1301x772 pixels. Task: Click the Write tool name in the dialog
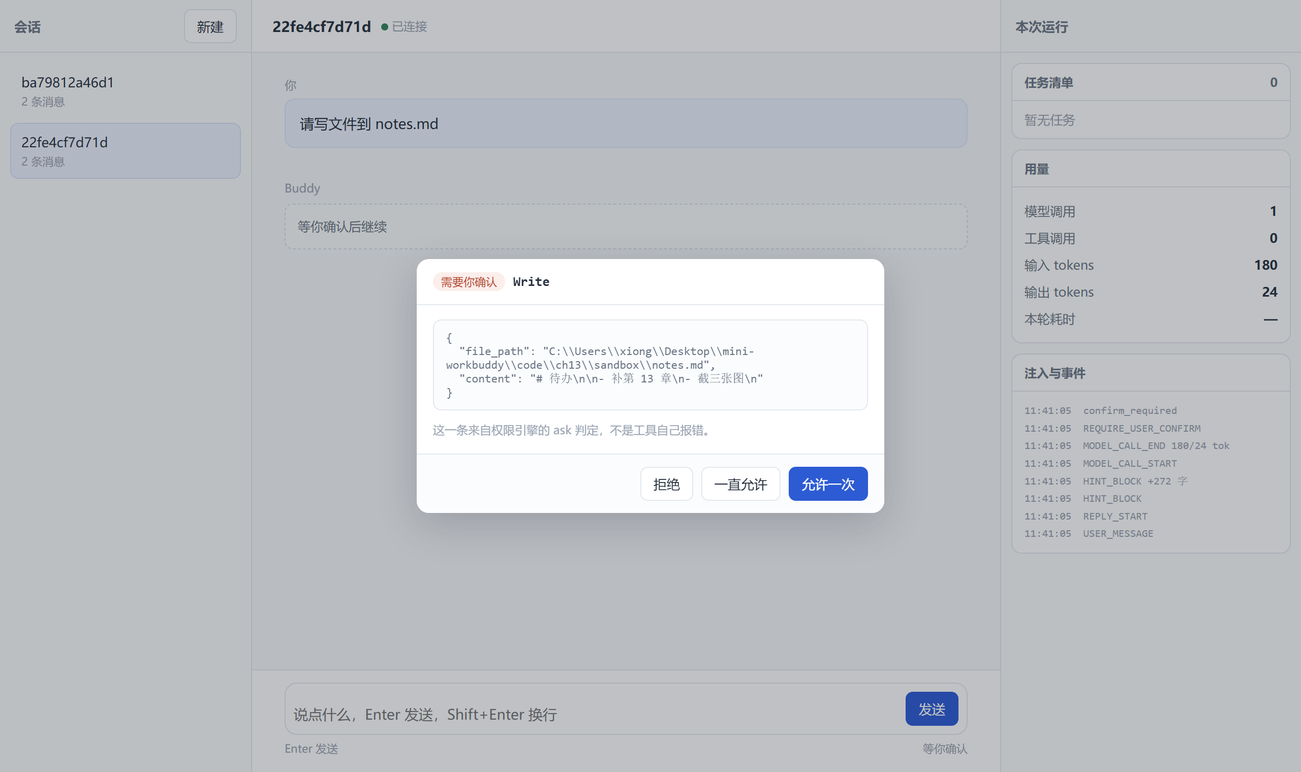coord(531,282)
